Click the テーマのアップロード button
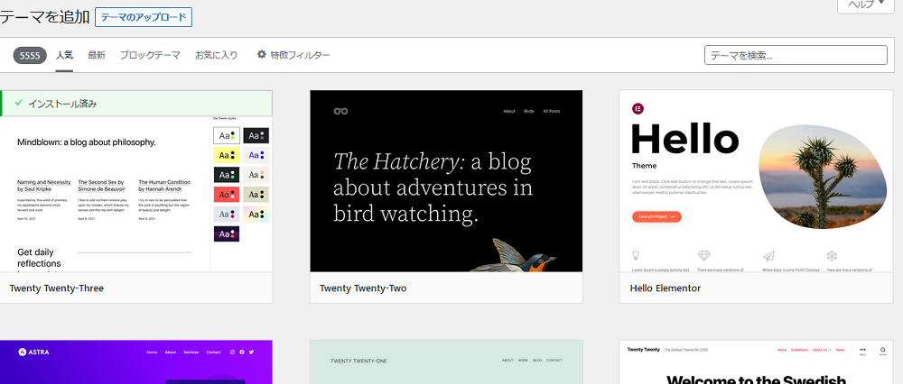The height and width of the screenshot is (384, 903). pos(144,17)
